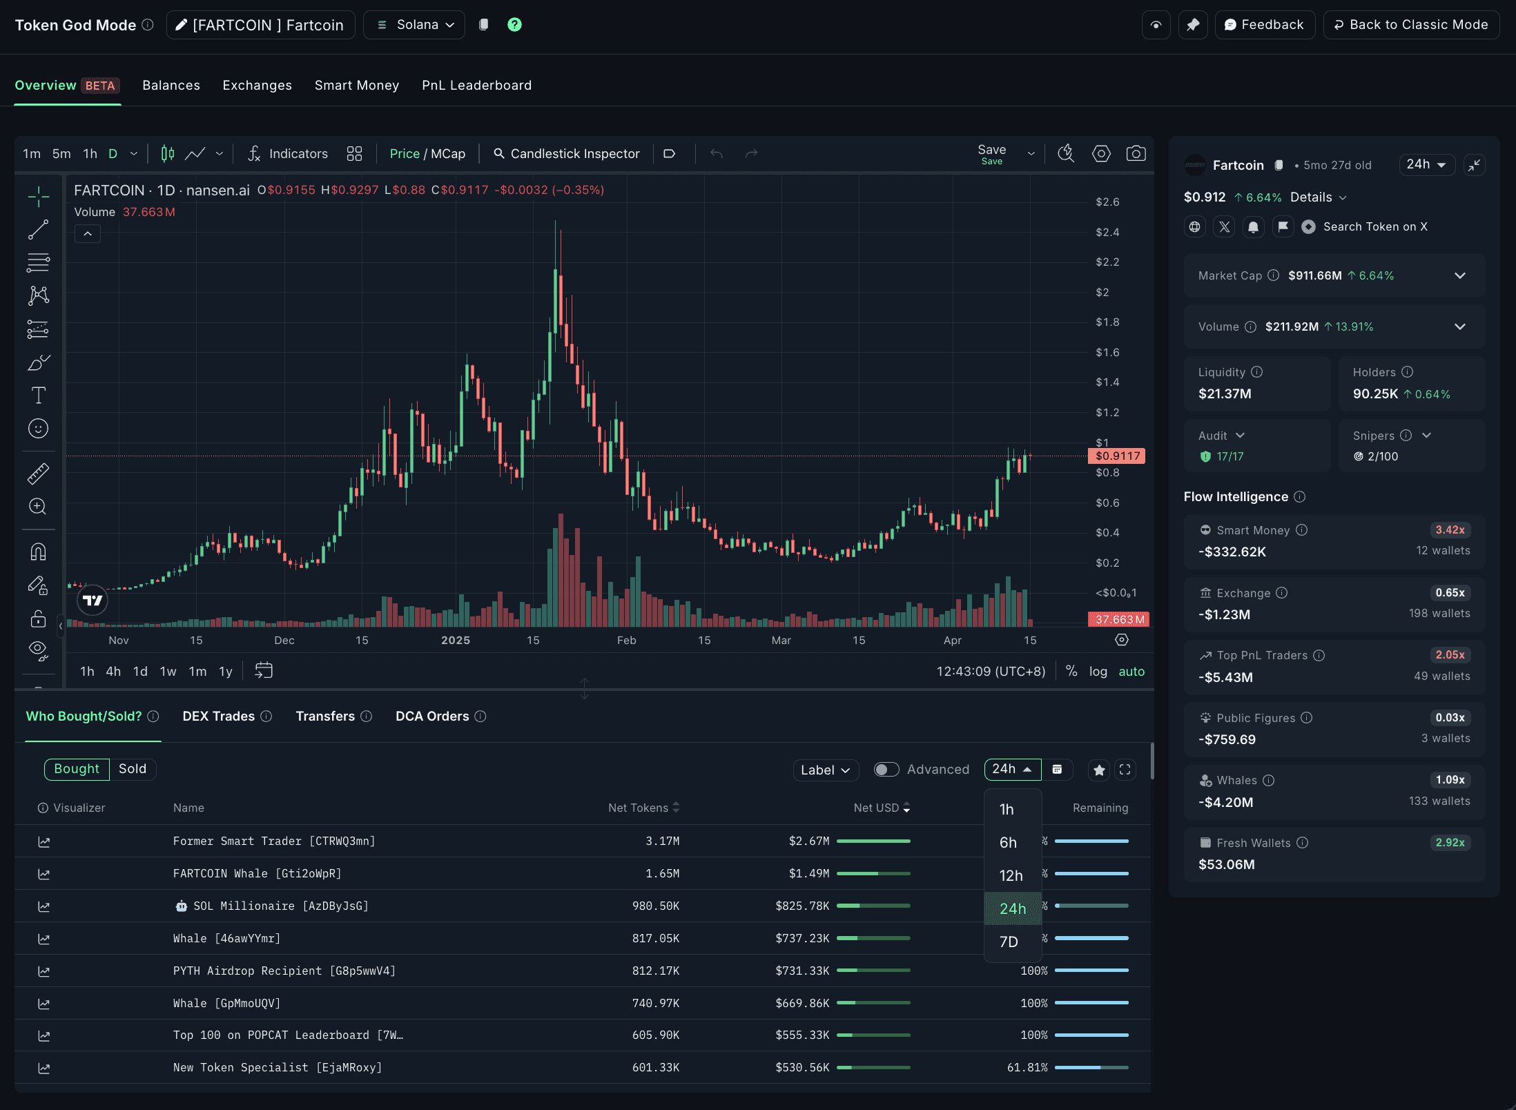Expand the Market Cap details row
Viewport: 1516px width, 1110px height.
tap(1460, 275)
